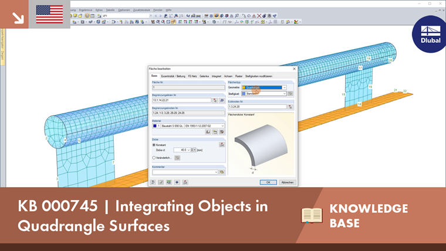This screenshot has height=251, width=446.
Task: Click the pick-thickness icon in Dicke section
Action: click(x=222, y=145)
